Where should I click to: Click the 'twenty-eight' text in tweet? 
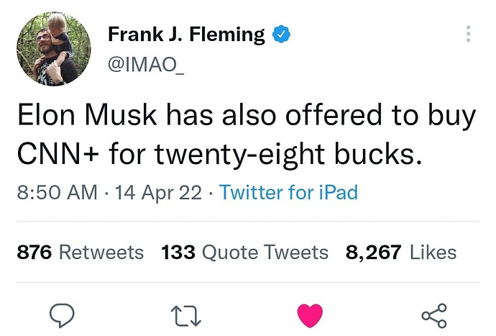[239, 154]
